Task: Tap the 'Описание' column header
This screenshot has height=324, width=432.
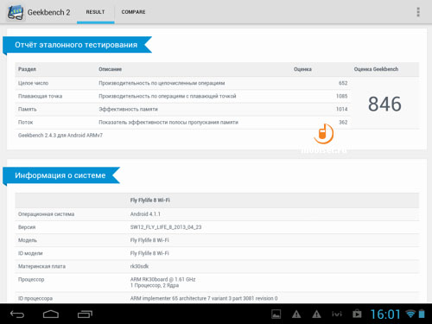Action: point(110,69)
